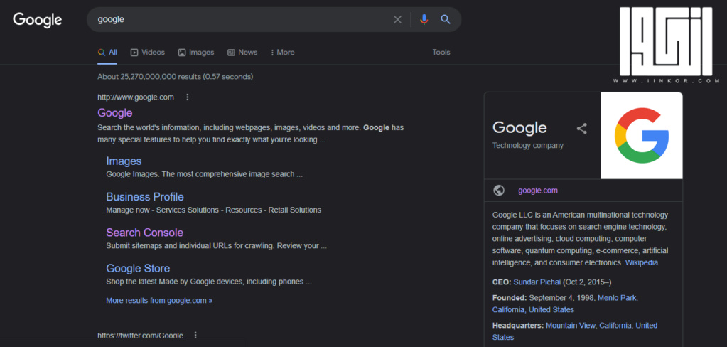Clear the search box with X icon

(x=397, y=19)
